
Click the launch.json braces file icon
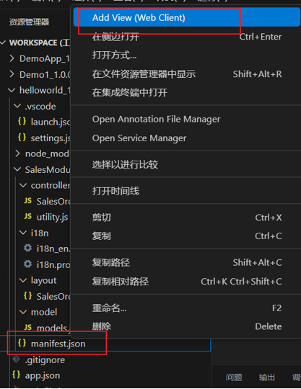point(22,121)
